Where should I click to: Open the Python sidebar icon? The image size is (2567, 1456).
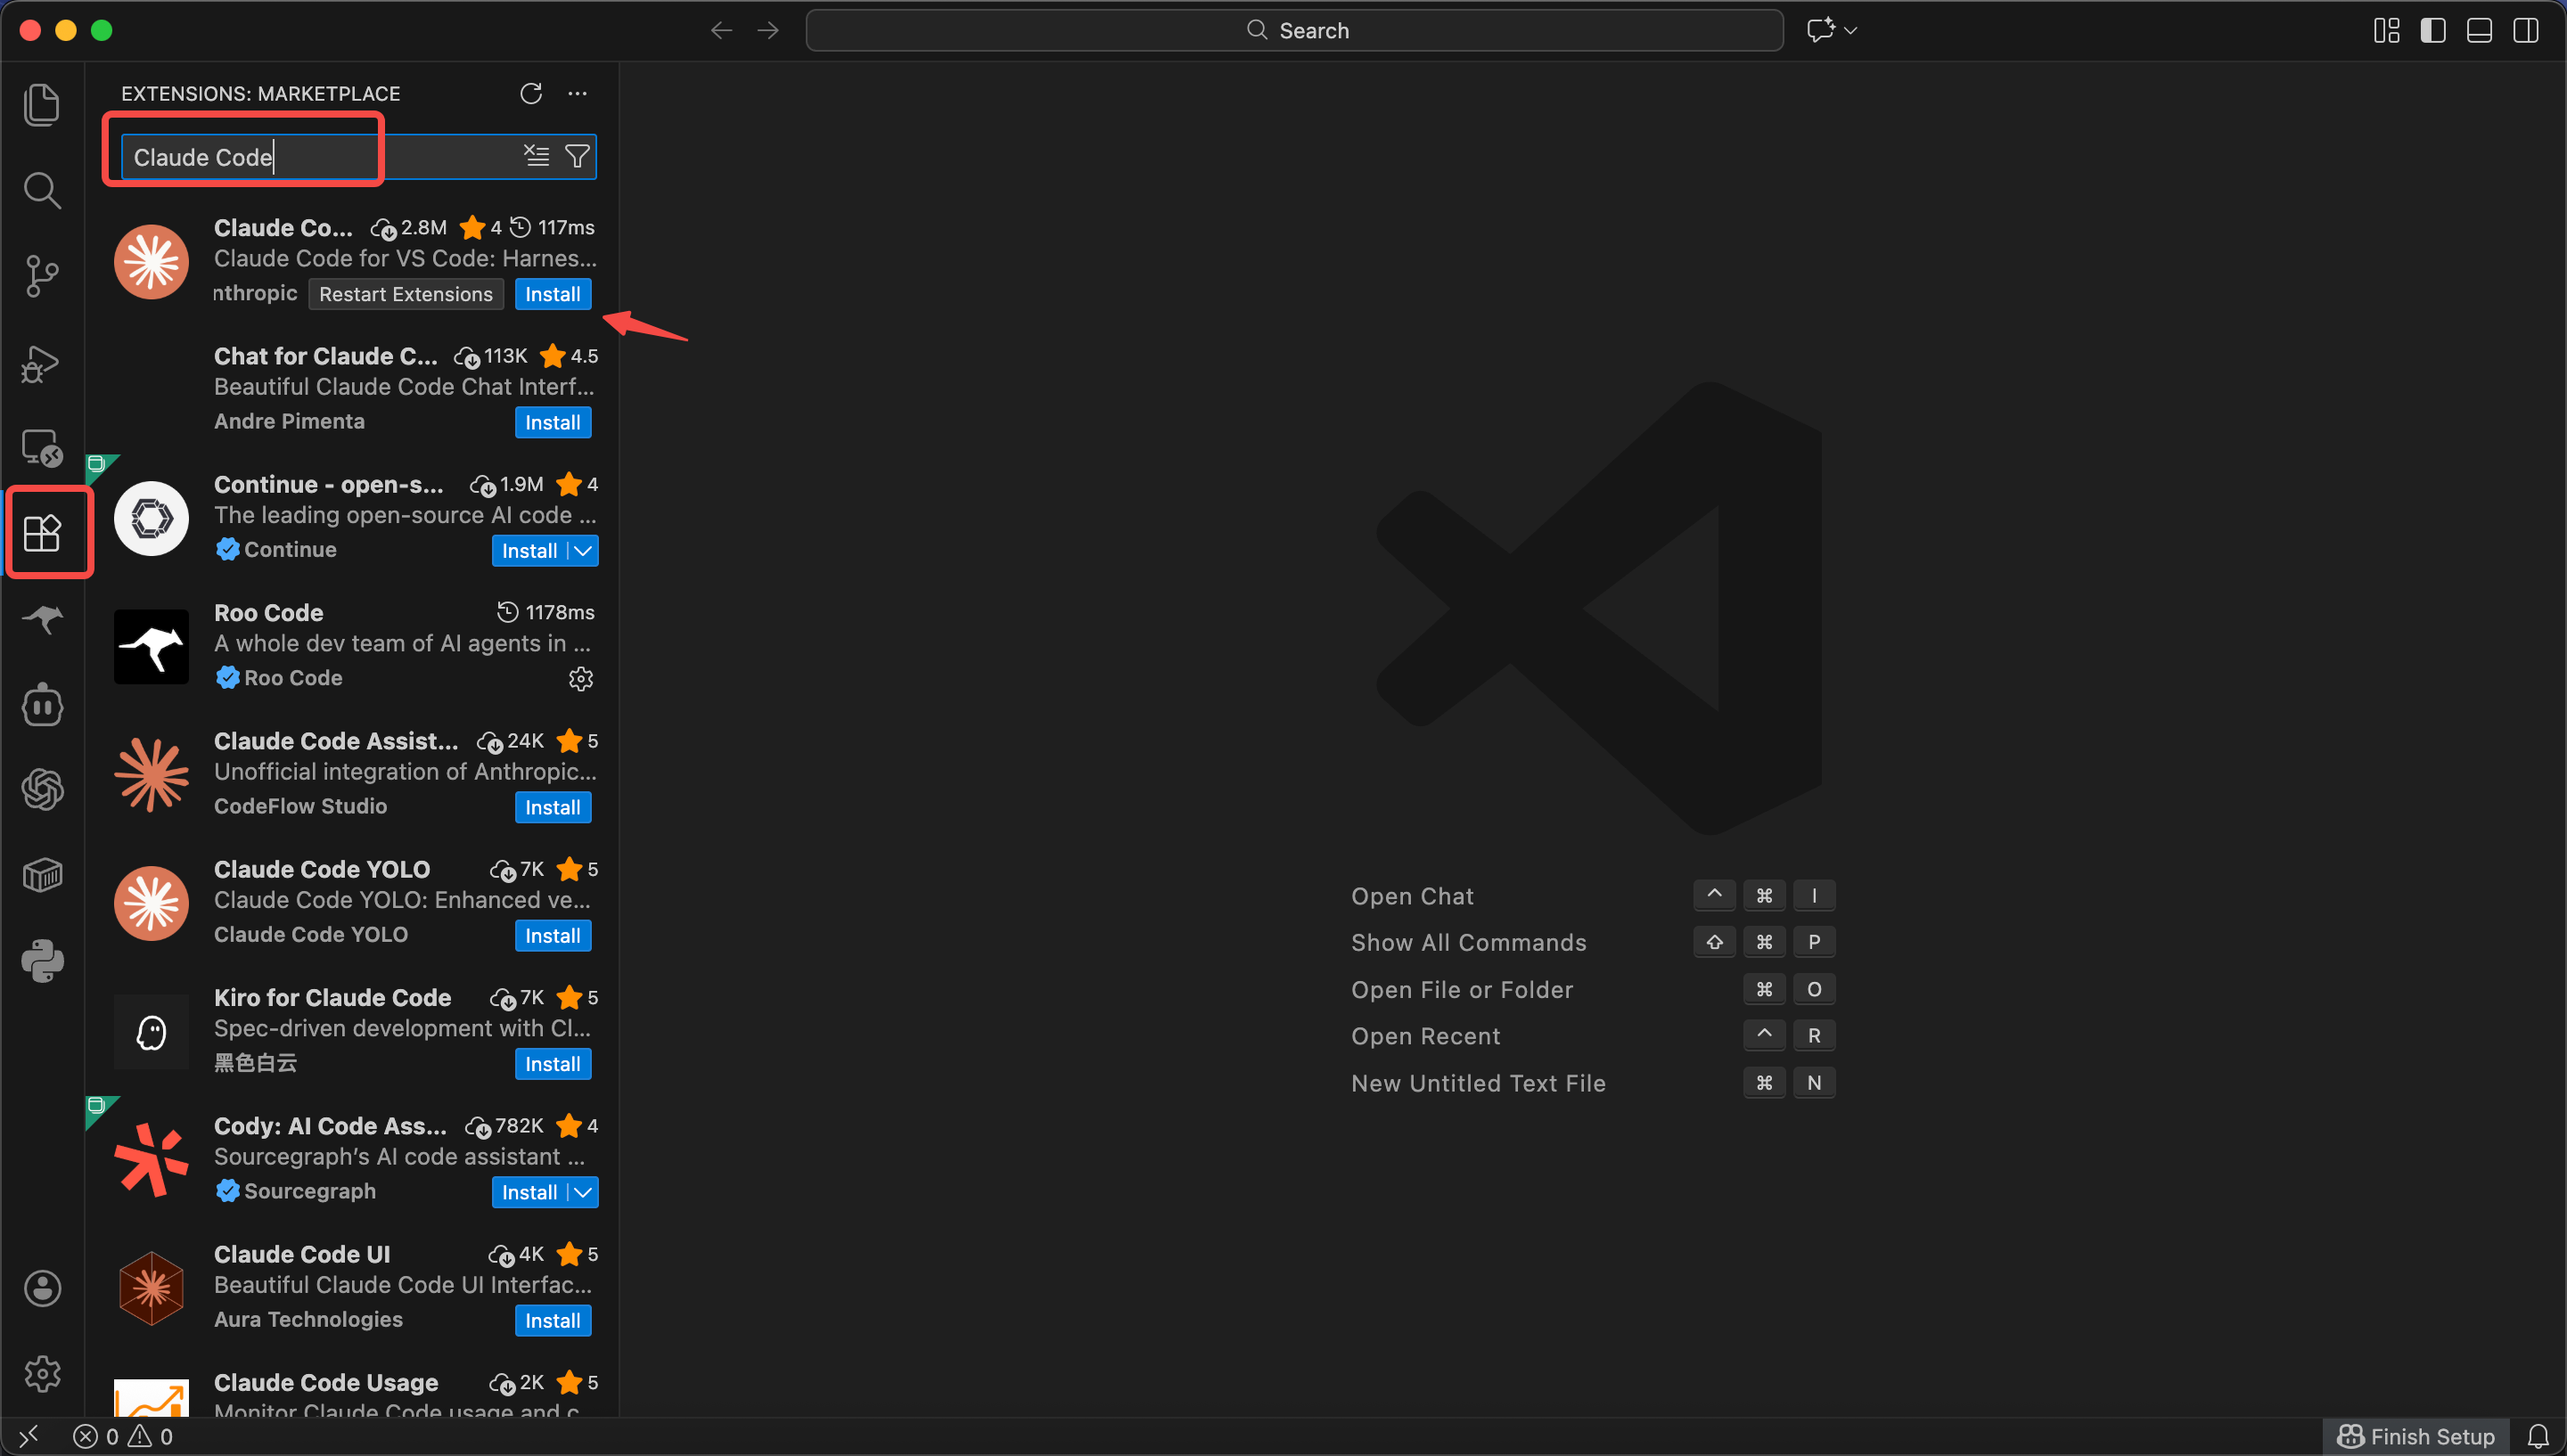coord(42,961)
